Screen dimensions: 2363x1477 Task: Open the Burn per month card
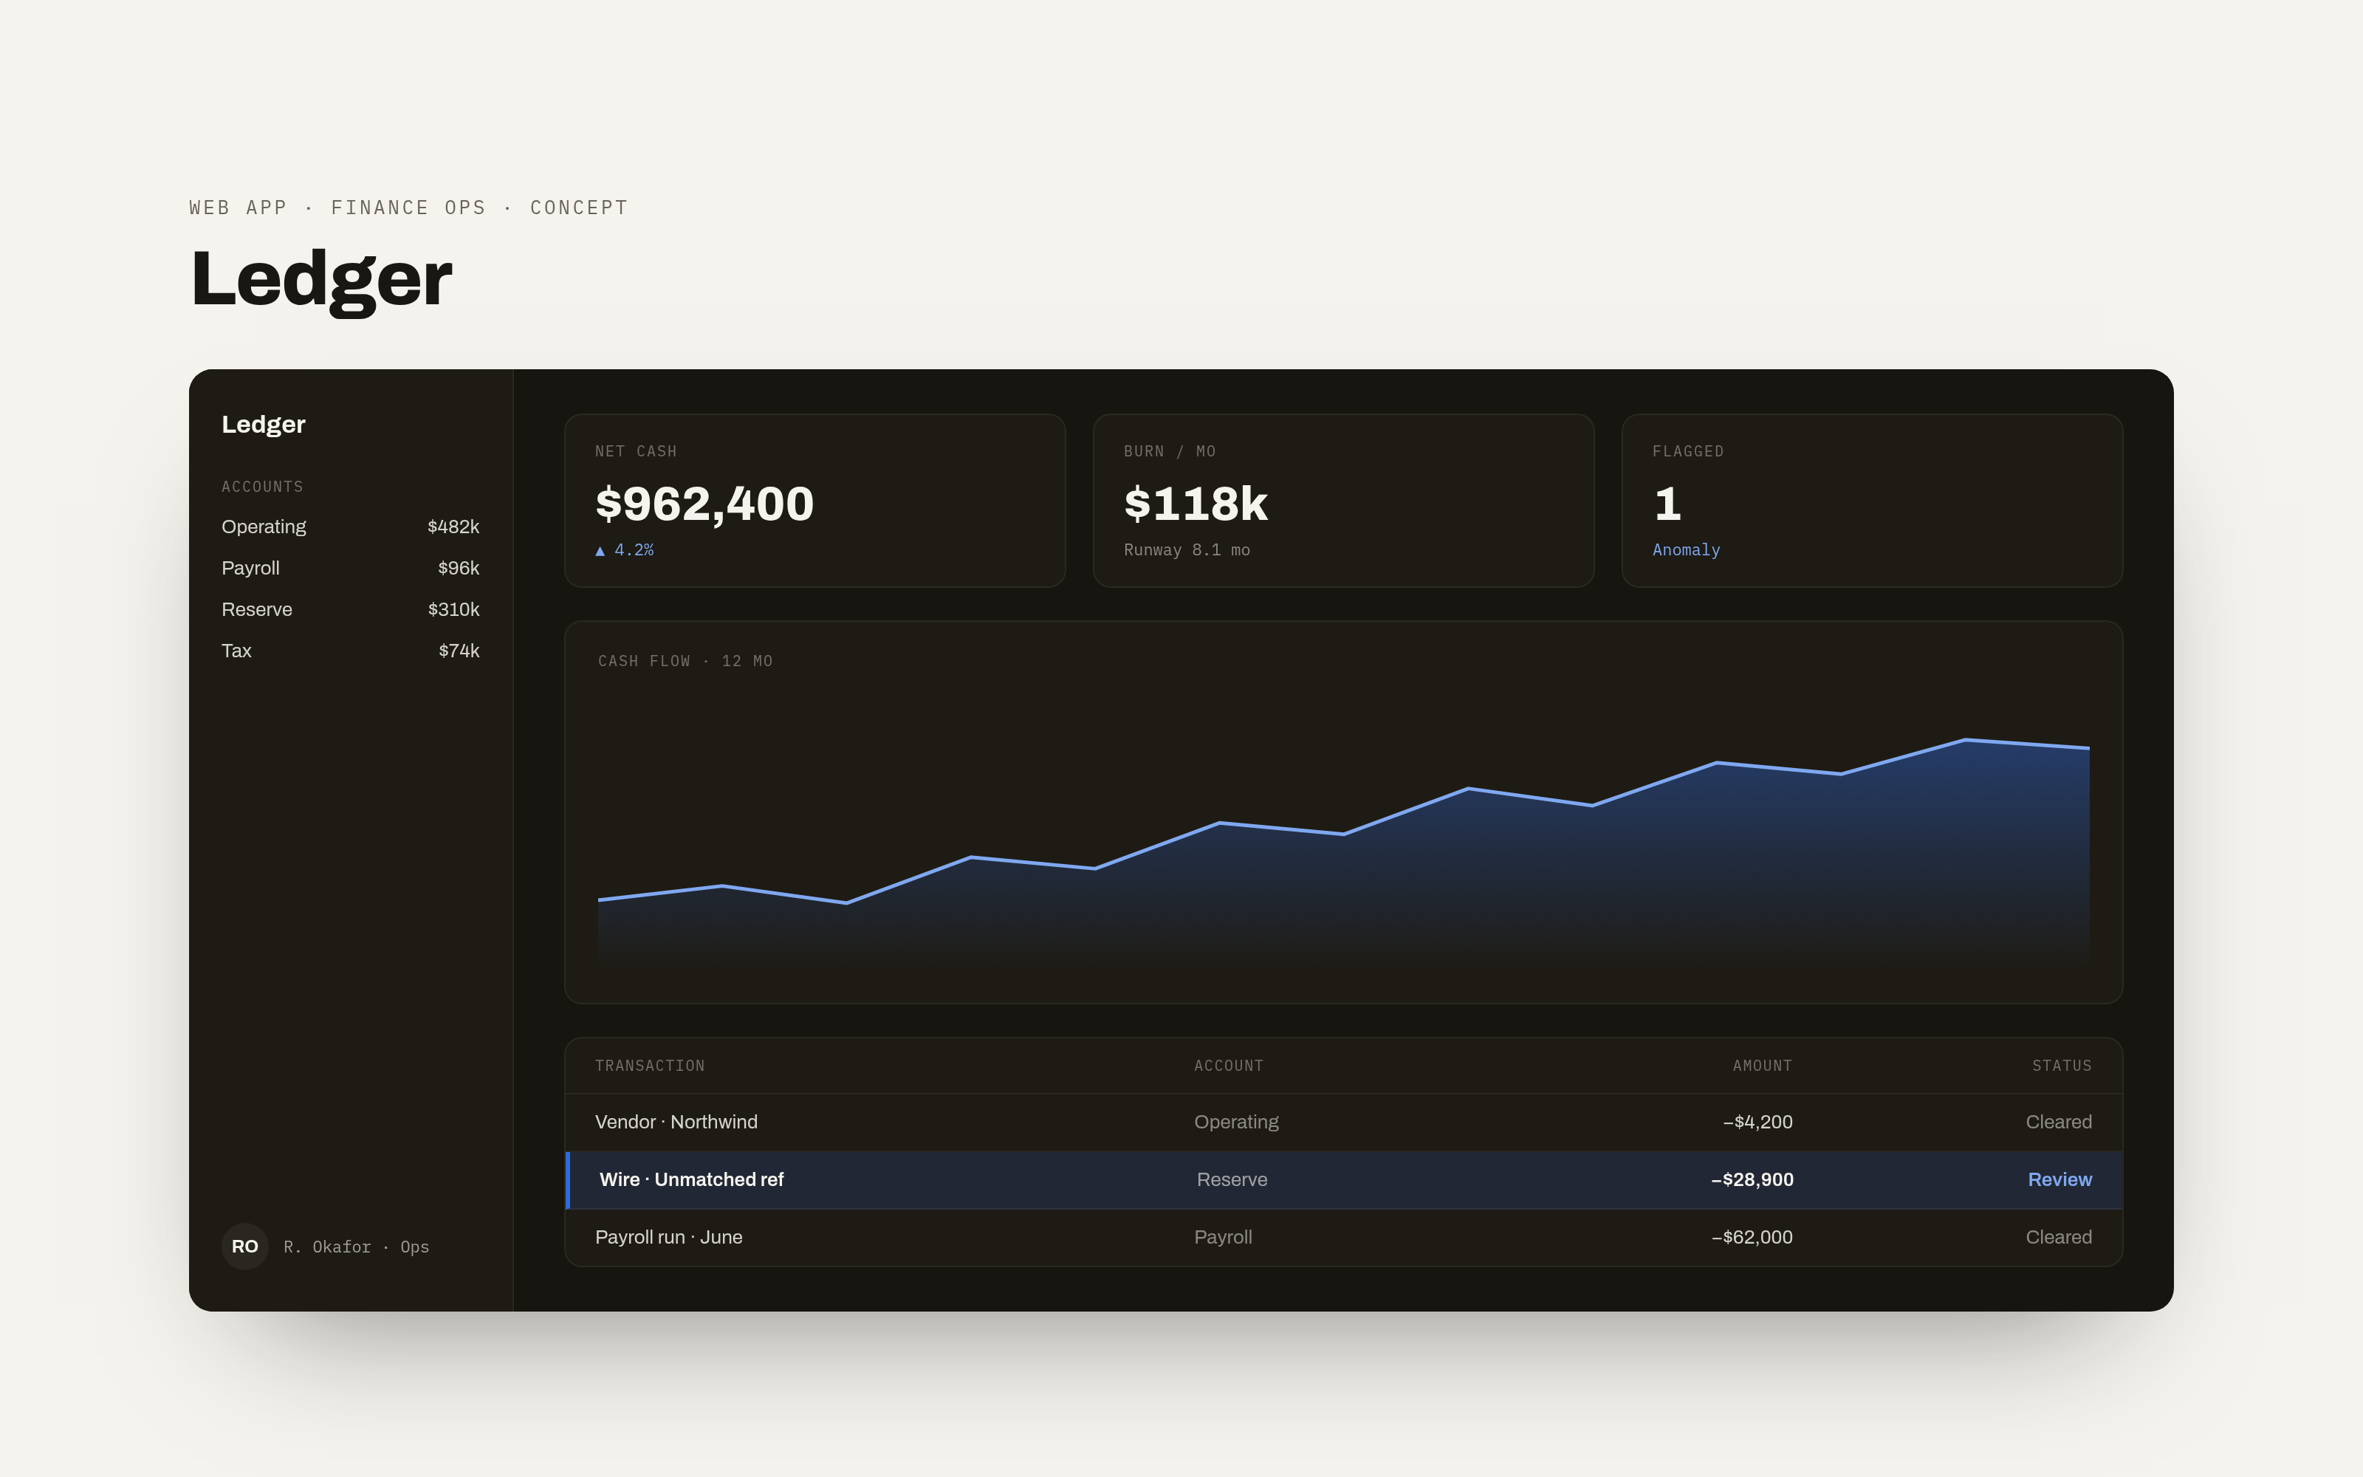1342,500
